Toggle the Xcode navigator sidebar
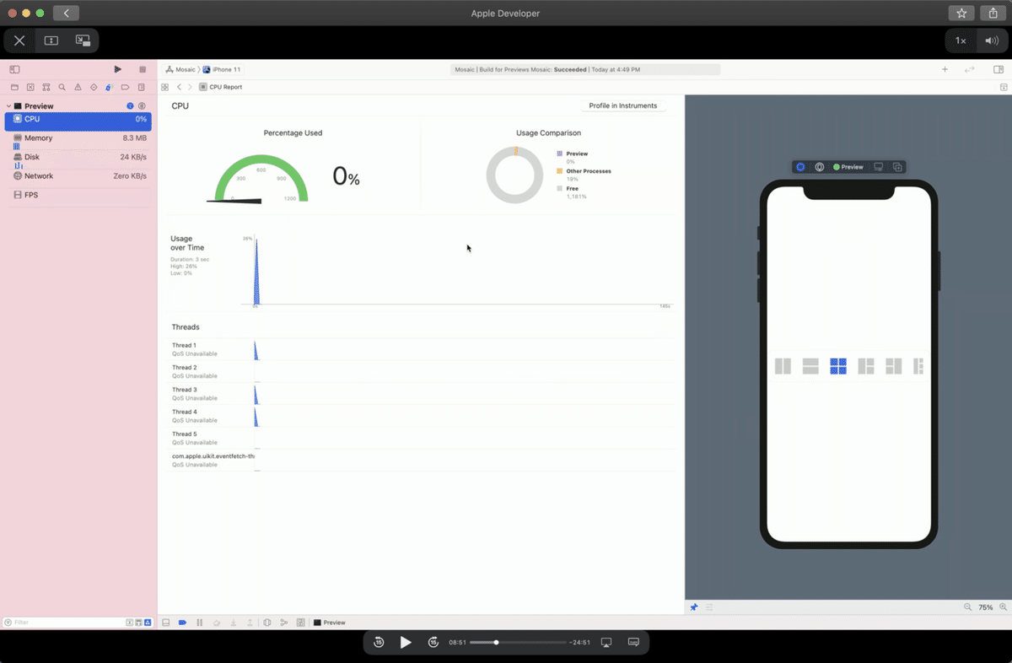The image size is (1012, 663). [x=14, y=69]
